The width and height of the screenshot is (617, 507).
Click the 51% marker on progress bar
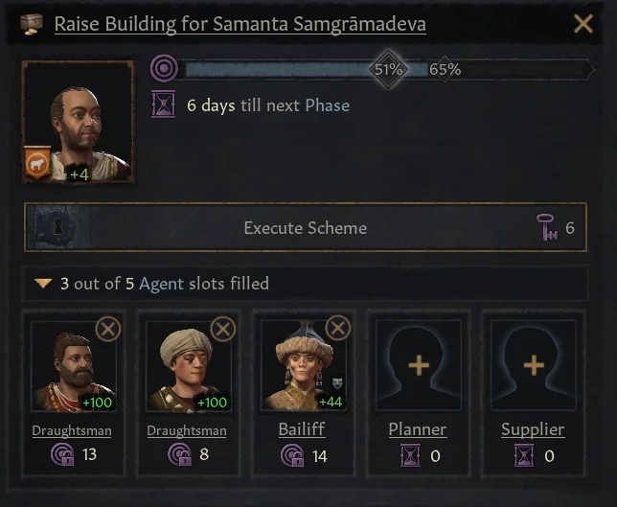tap(388, 69)
